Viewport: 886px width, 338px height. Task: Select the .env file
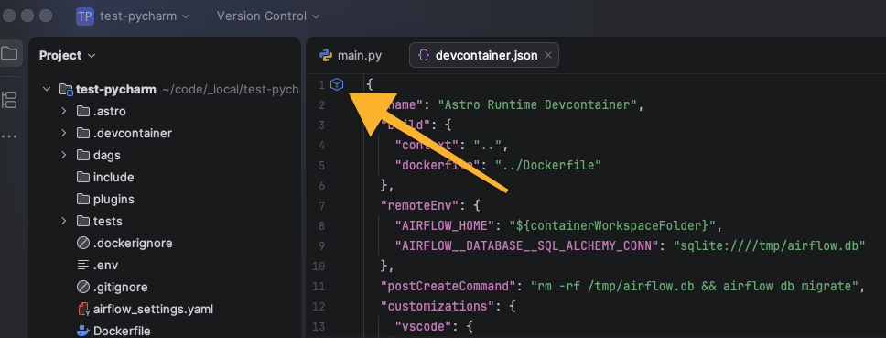pyautogui.click(x=105, y=265)
